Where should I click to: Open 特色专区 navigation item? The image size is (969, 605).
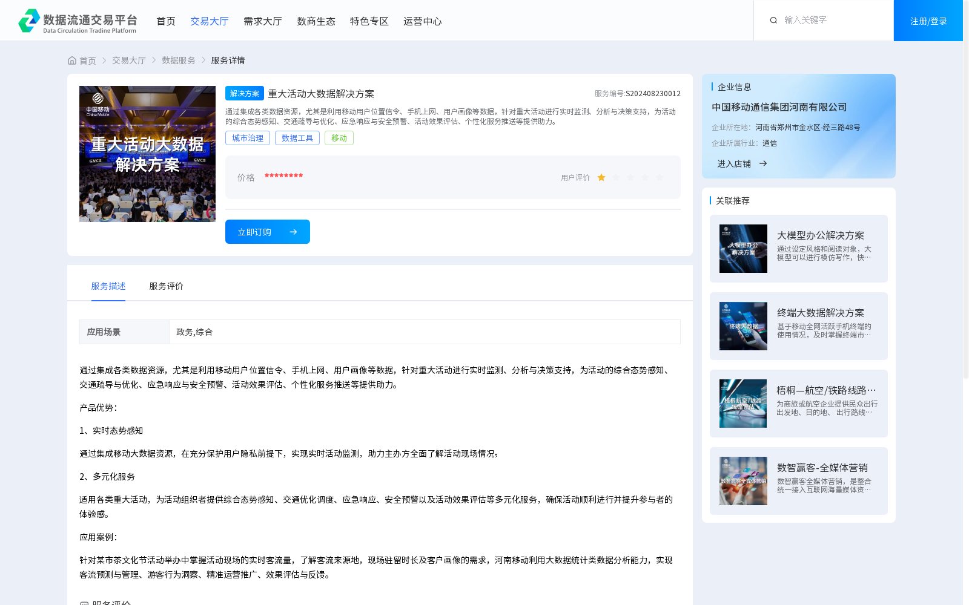[x=369, y=21]
